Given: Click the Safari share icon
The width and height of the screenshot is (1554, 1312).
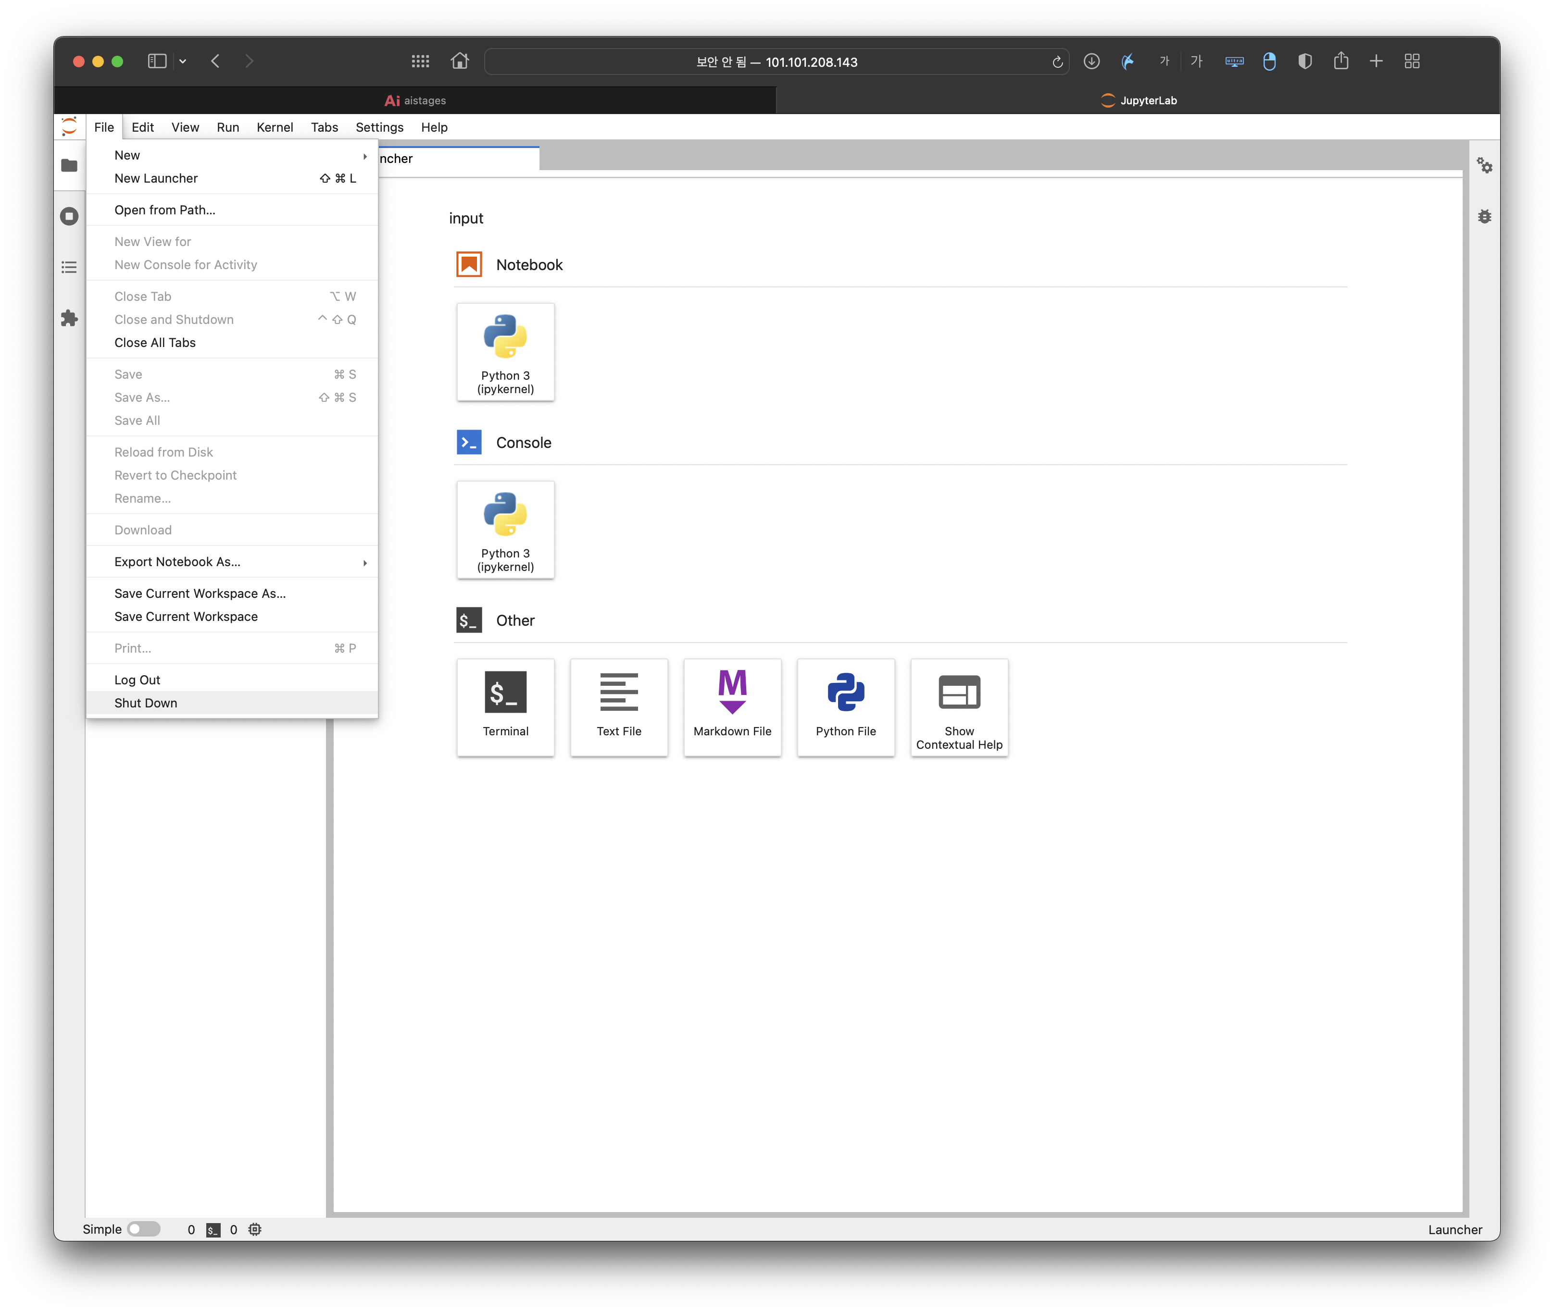Looking at the screenshot, I should point(1341,61).
